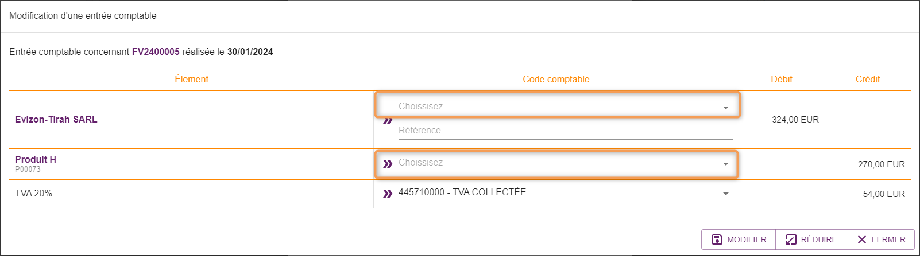Open the 445710000 - TVA COLLECTÉE dropdown
Image resolution: width=920 pixels, height=256 pixels.
pyautogui.click(x=565, y=192)
